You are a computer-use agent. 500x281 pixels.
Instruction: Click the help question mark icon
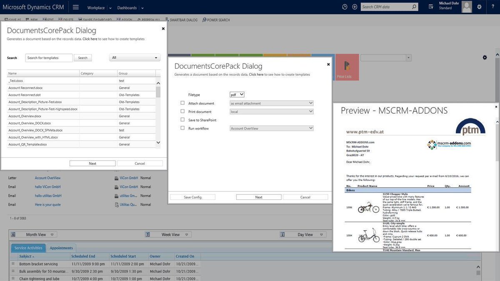tap(492, 7)
